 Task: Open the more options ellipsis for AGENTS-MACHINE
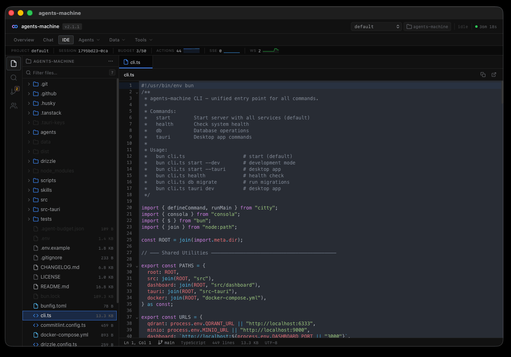click(111, 61)
